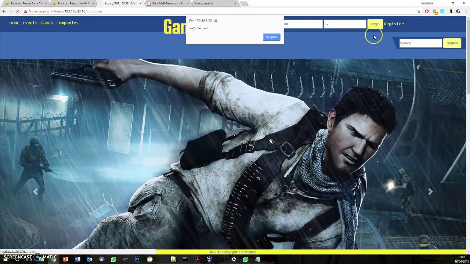Open the second WhatsApp icon near gear
470x264 pixels.
246,259
